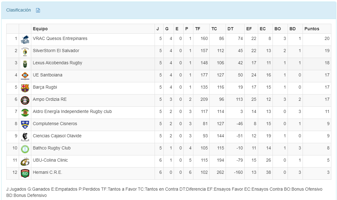
Task: Open the Clasificación panel heading
Action: 18,10
